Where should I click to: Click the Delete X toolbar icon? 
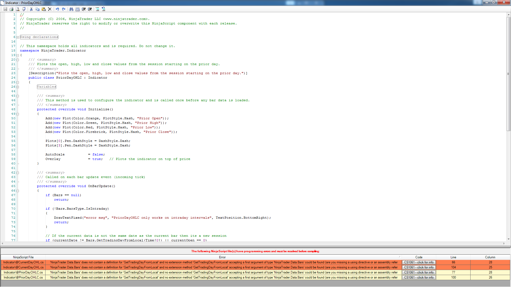pyautogui.click(x=50, y=9)
